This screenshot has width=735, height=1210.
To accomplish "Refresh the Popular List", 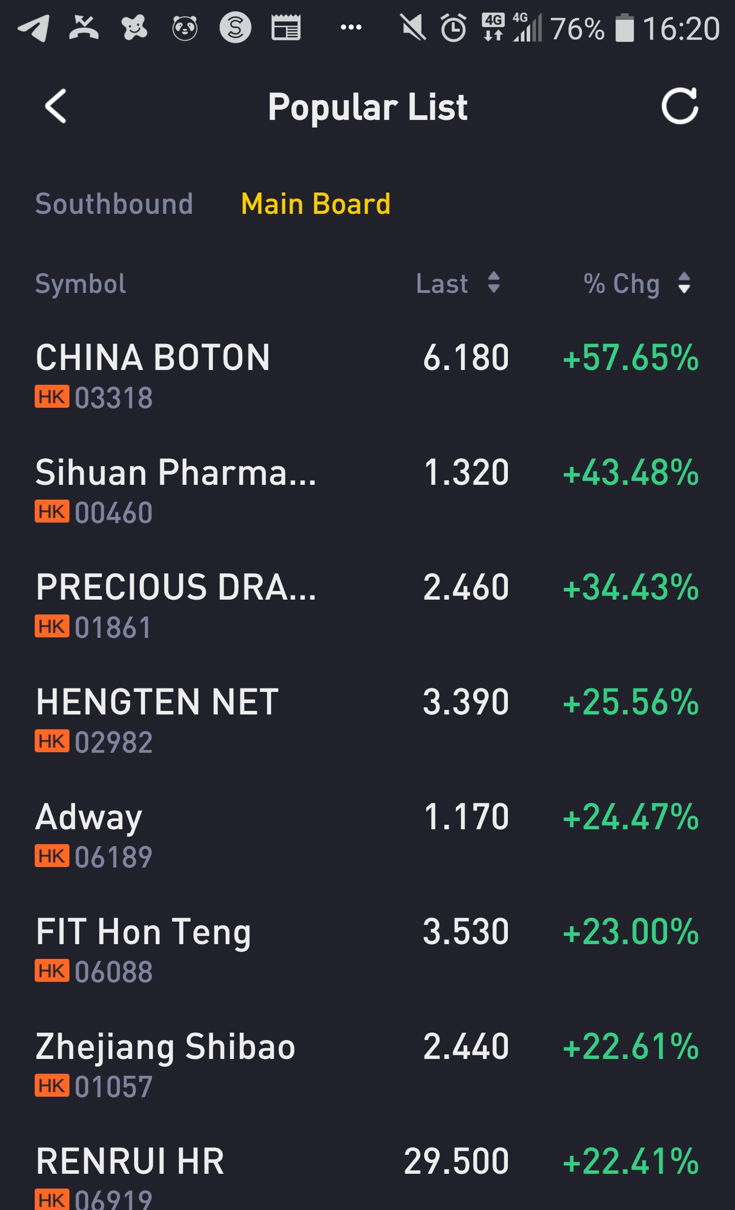I will tap(679, 106).
